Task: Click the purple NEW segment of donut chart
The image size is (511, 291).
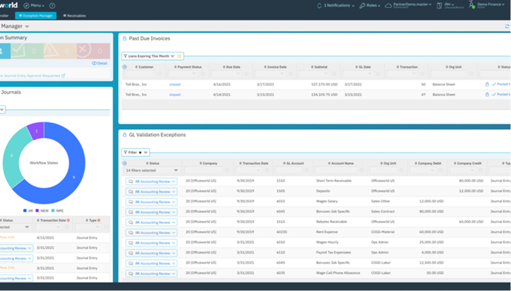Action: click(x=36, y=130)
